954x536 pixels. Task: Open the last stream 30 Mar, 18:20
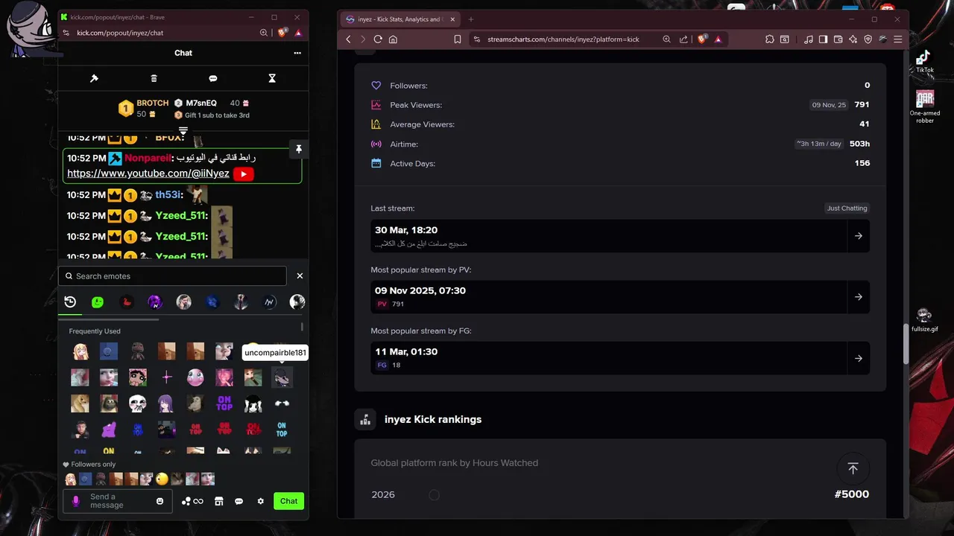pyautogui.click(x=620, y=236)
